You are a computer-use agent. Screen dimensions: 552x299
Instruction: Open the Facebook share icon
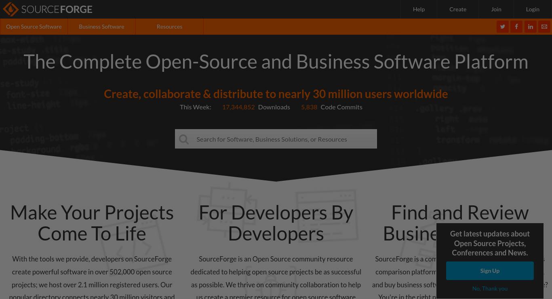(x=516, y=27)
